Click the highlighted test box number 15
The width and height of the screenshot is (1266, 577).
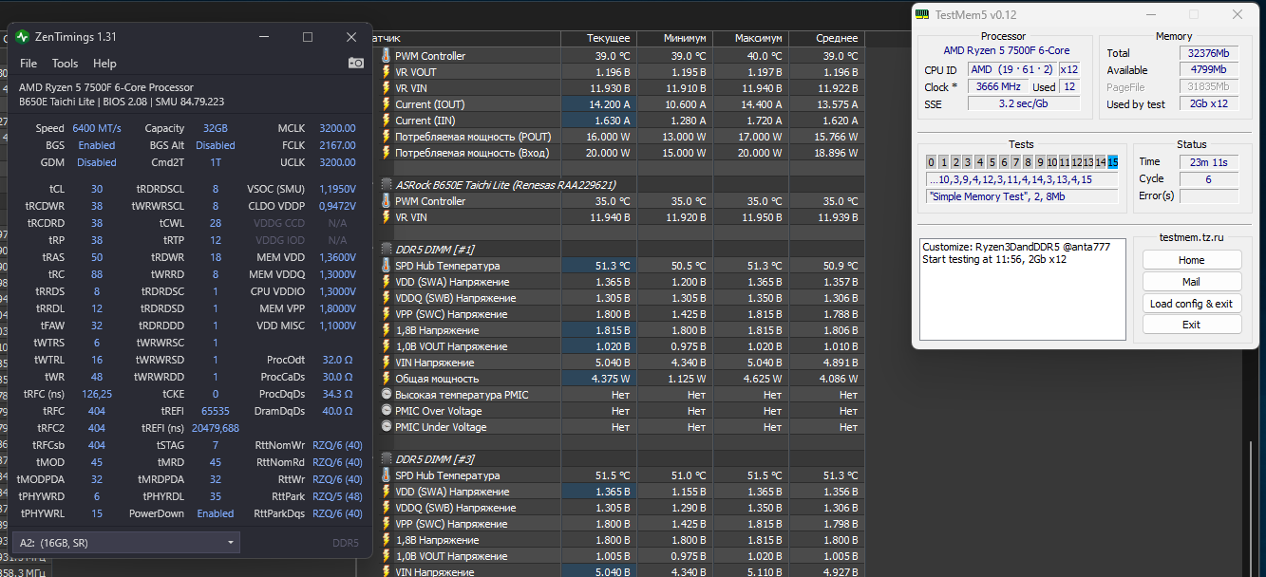[1112, 162]
